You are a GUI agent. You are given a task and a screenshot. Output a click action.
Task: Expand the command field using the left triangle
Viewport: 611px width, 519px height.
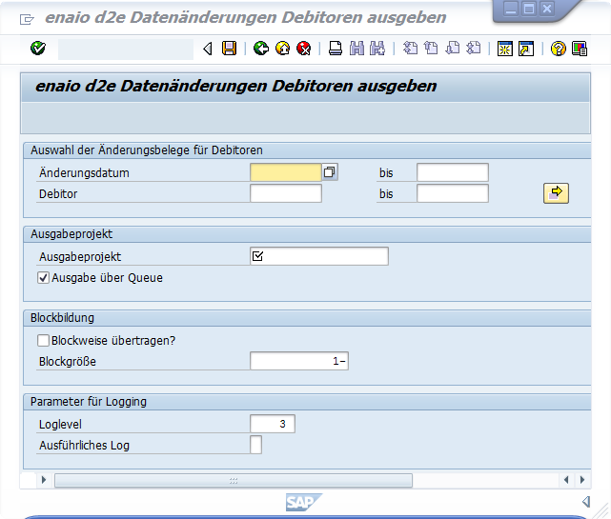point(207,49)
